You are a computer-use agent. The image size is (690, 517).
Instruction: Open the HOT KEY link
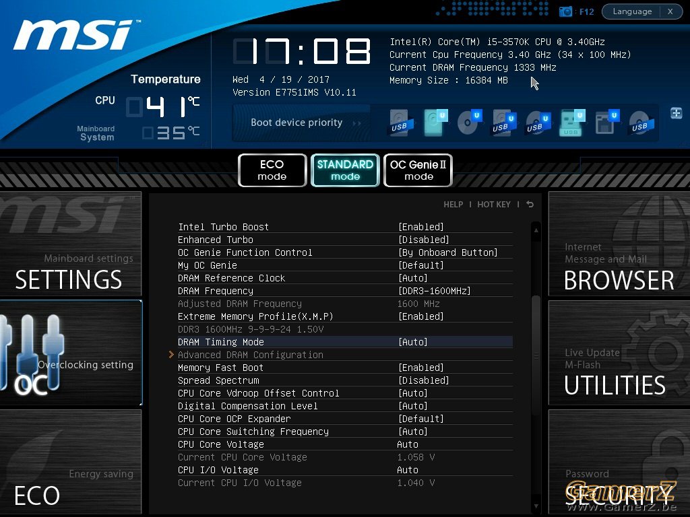point(494,205)
